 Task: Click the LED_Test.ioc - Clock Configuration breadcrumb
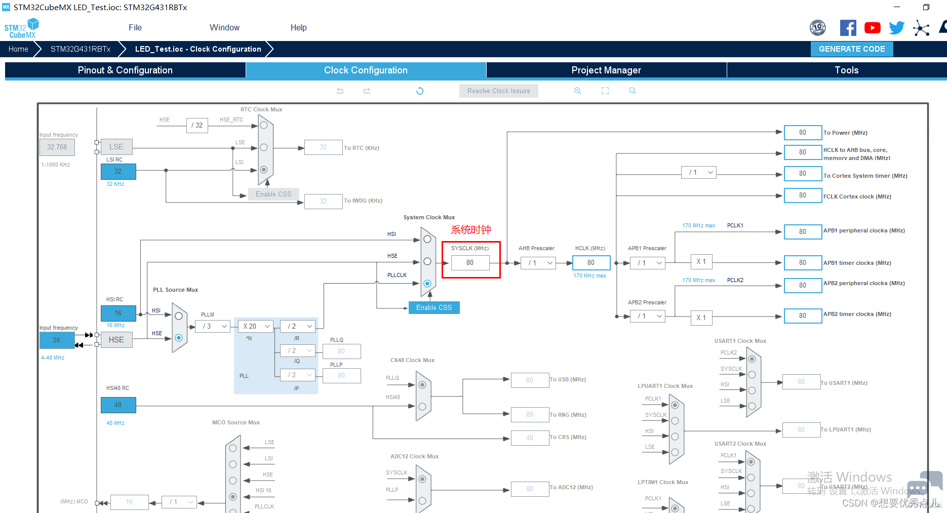[x=198, y=49]
